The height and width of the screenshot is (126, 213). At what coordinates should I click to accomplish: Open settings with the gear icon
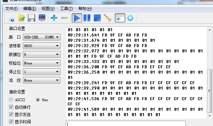pyautogui.click(x=130, y=18)
